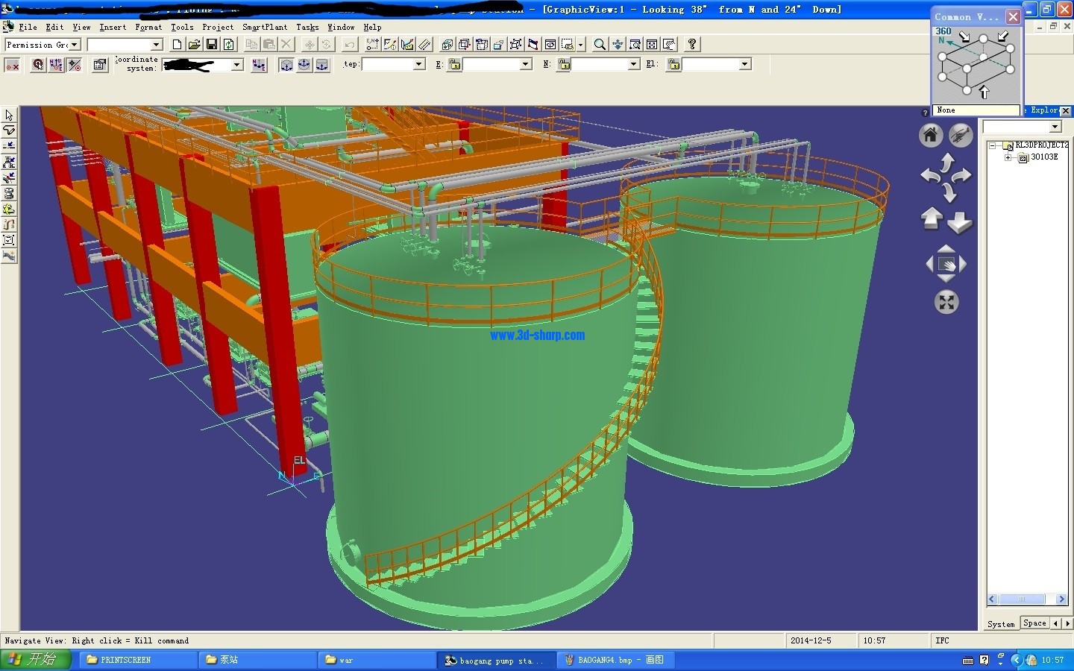This screenshot has height=671, width=1074.
Task: Click the navigation help question mark
Action: [x=926, y=113]
